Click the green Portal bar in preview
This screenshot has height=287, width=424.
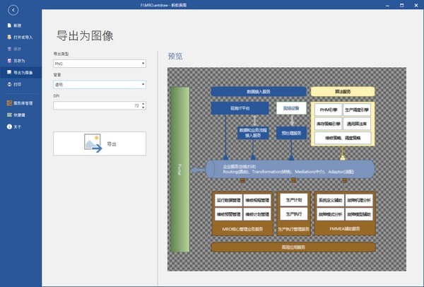tap(180, 170)
